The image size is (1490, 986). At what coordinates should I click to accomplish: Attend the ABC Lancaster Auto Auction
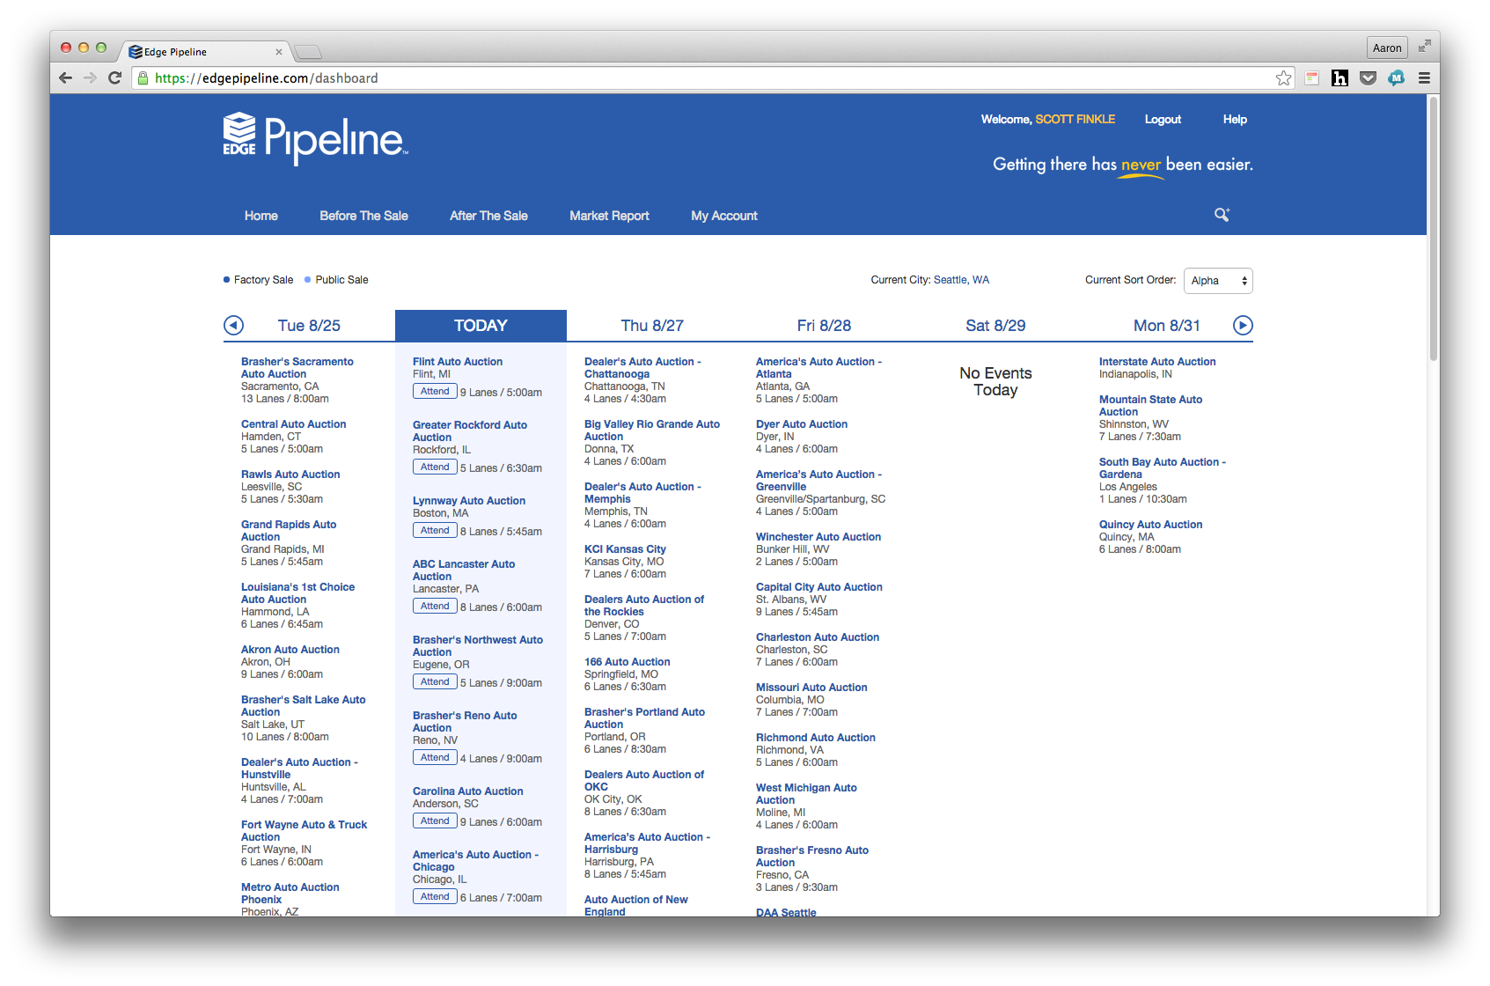pyautogui.click(x=435, y=607)
